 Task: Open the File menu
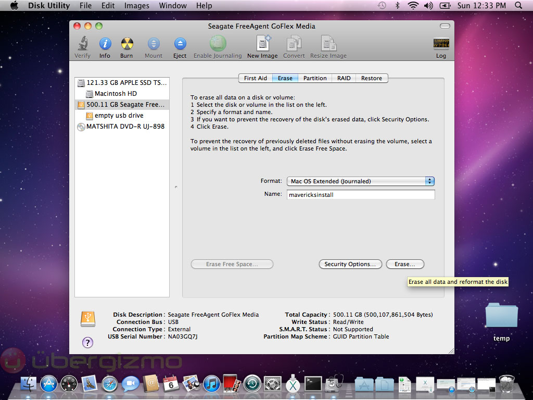pos(85,5)
